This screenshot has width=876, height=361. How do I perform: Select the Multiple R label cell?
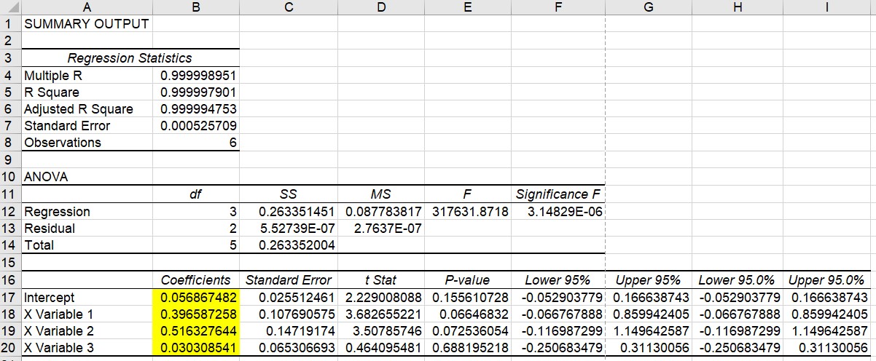click(x=87, y=75)
